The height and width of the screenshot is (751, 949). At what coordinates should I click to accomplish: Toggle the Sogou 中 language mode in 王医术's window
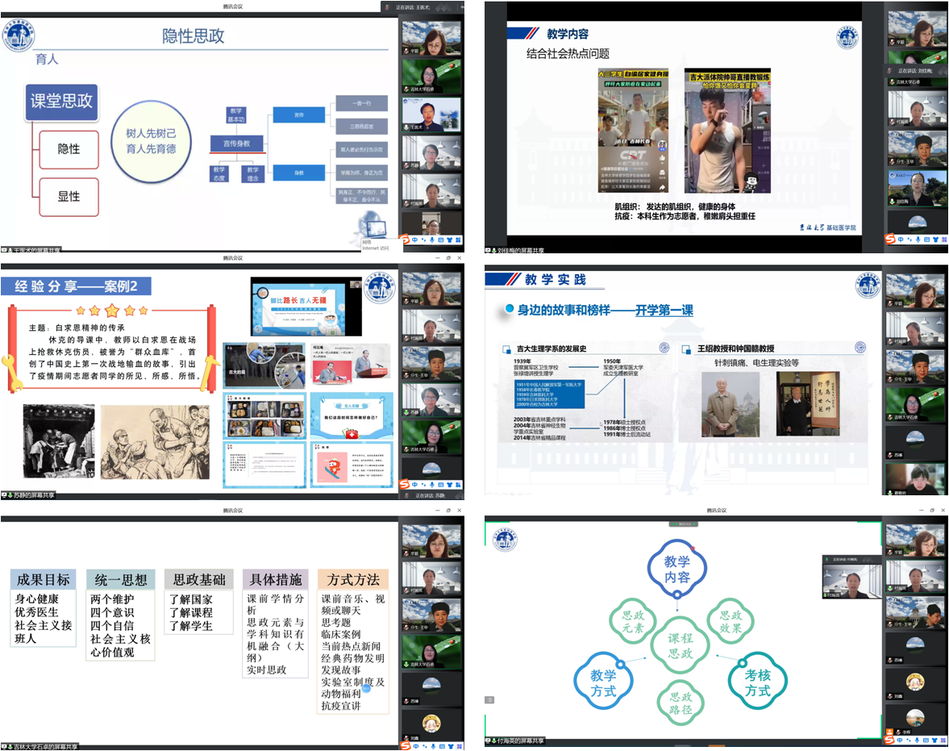pos(414,239)
